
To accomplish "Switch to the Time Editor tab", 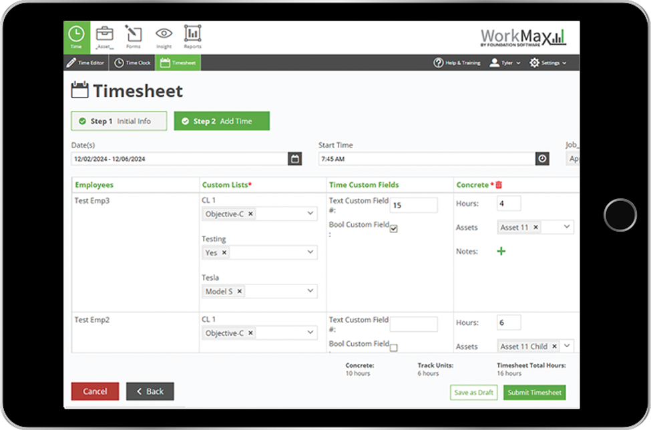I will (x=85, y=63).
